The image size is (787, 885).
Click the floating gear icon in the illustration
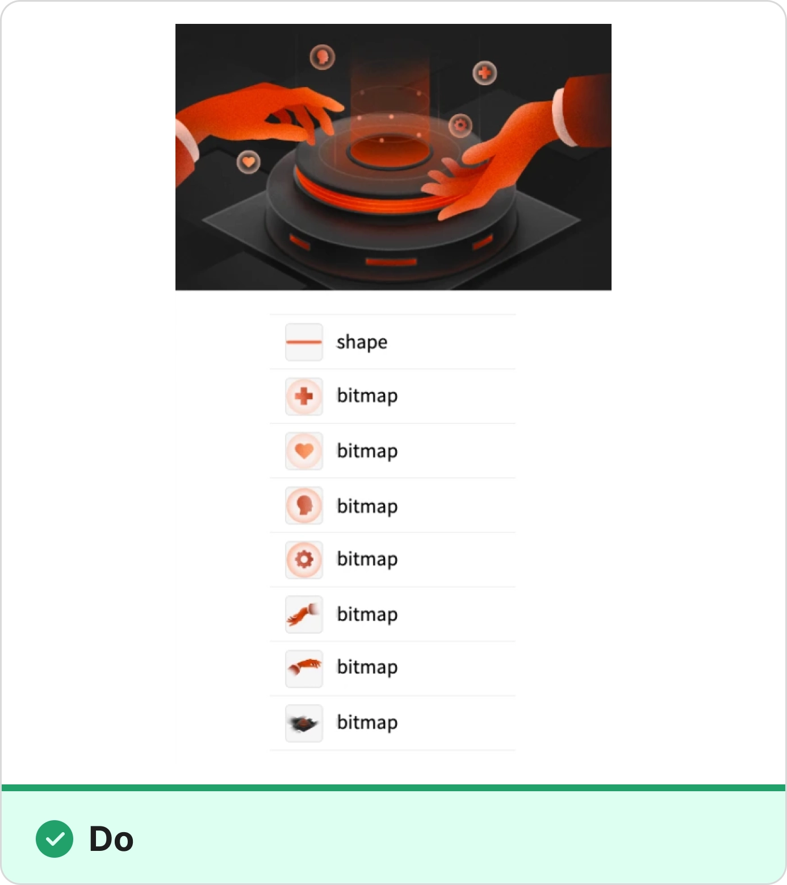pyautogui.click(x=460, y=124)
